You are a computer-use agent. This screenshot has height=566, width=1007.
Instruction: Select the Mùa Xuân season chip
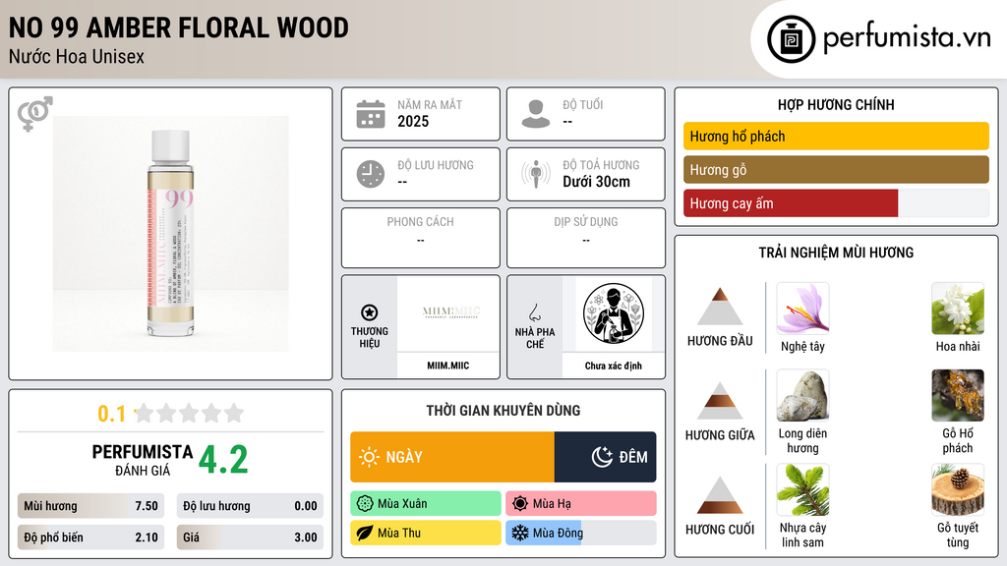click(426, 504)
